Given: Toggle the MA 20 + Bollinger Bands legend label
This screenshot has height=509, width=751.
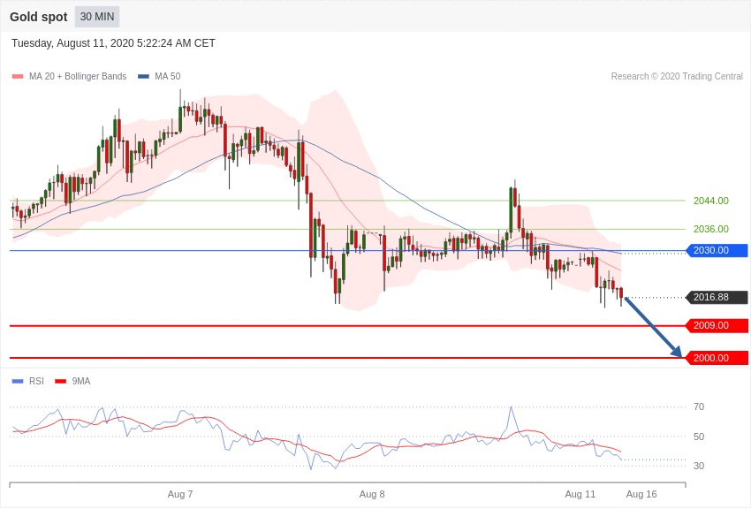Looking at the screenshot, I should (x=78, y=77).
